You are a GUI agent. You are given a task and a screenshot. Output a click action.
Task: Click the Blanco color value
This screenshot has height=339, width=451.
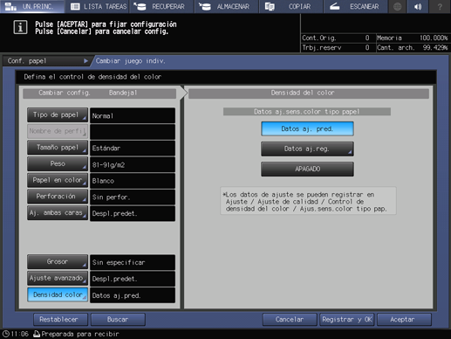[133, 181]
